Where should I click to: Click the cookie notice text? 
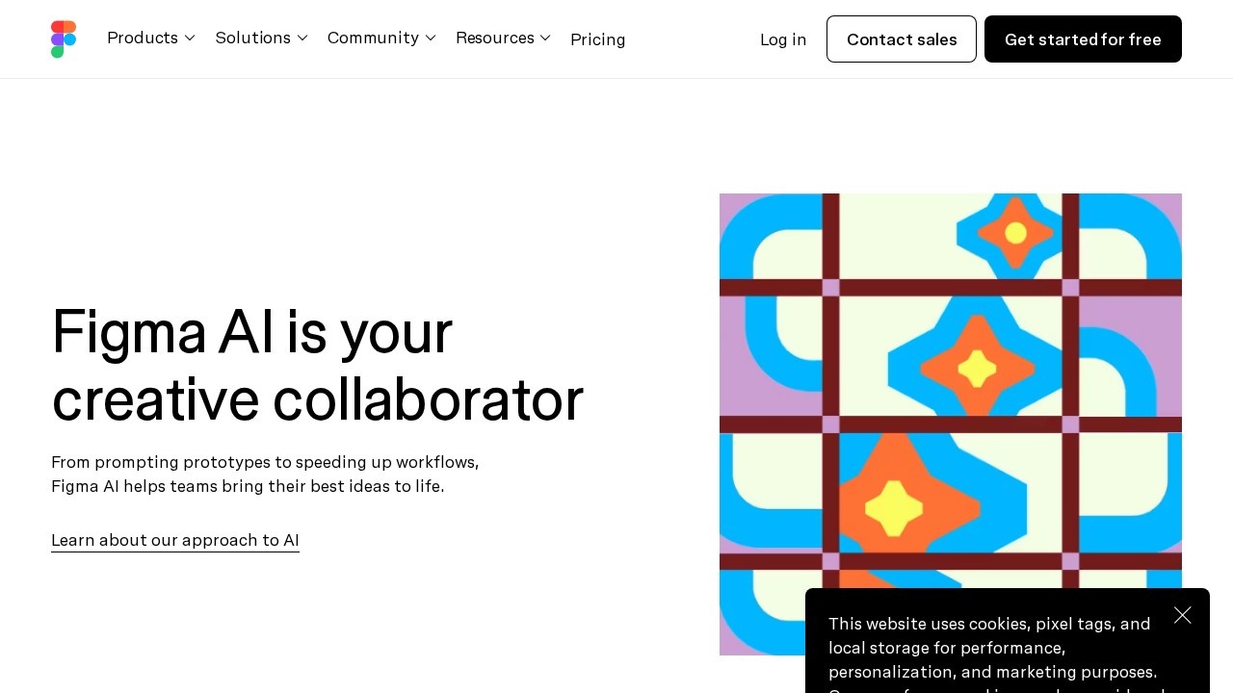[x=992, y=648]
